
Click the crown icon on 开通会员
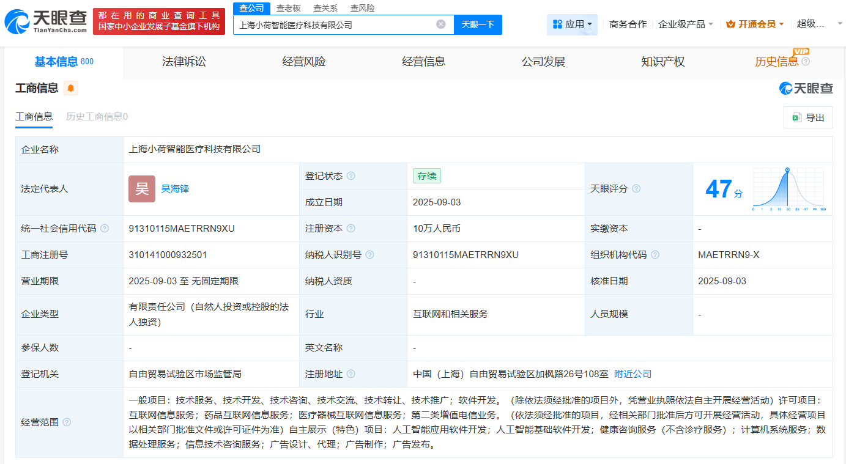728,23
